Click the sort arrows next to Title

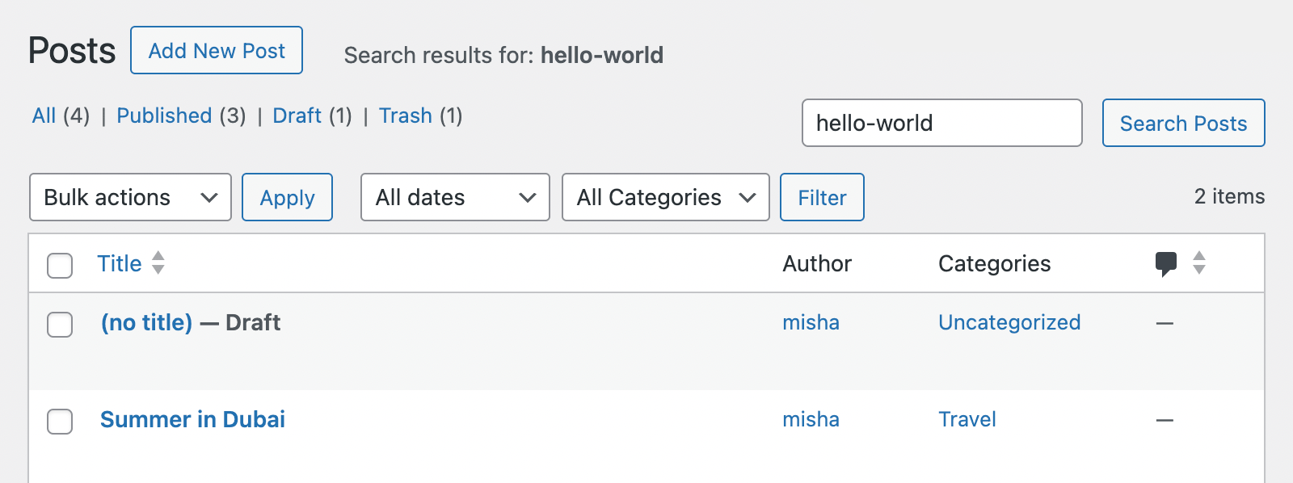tap(158, 263)
